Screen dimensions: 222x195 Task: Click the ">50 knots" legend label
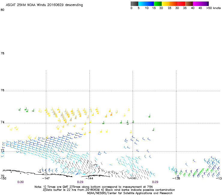click(x=213, y=8)
